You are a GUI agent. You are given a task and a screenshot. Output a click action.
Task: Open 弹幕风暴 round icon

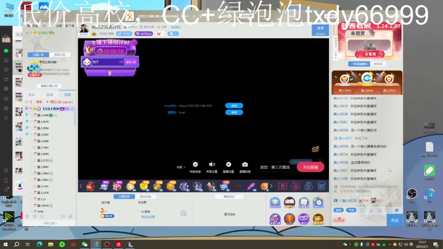pos(275,219)
